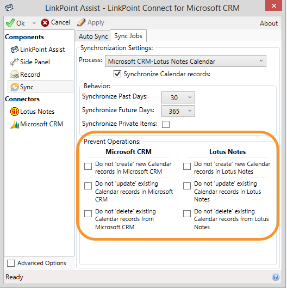Check Do not 'create' in Microsoft CRM

[88, 166]
